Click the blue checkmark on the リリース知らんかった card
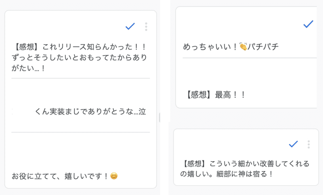 (130, 26)
